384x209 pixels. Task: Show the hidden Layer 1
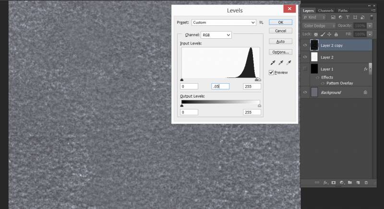point(305,69)
